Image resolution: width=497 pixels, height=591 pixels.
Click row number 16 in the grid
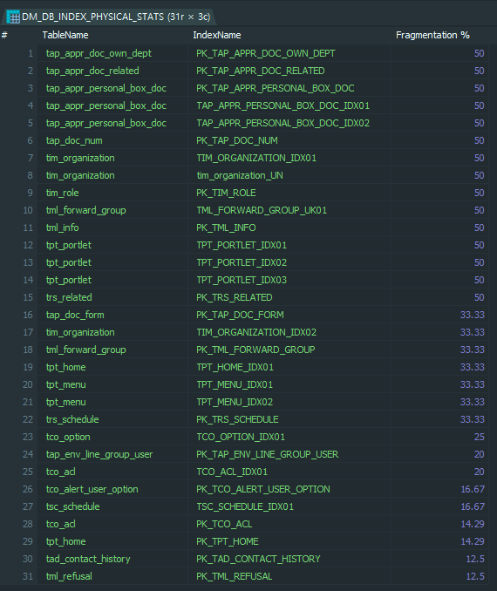(x=28, y=315)
